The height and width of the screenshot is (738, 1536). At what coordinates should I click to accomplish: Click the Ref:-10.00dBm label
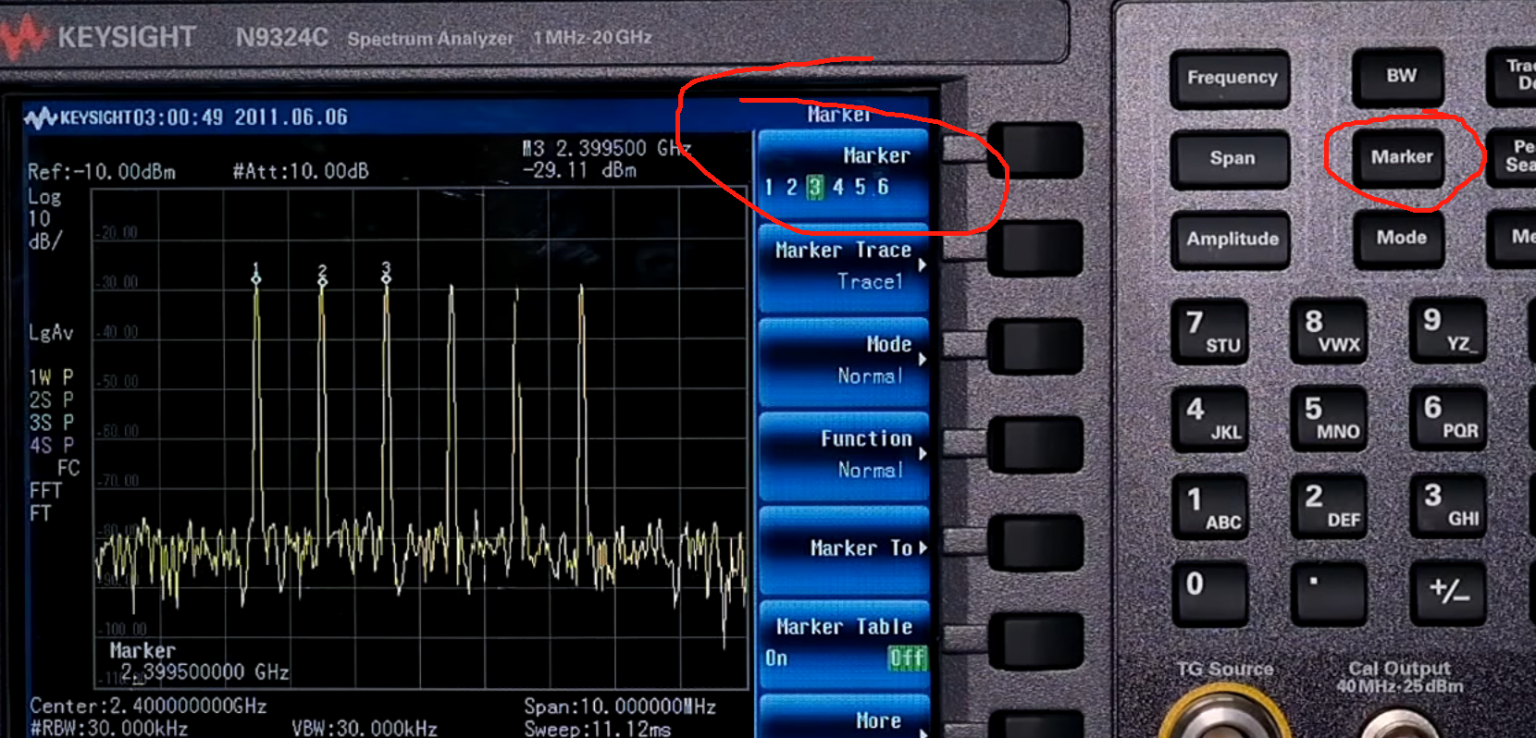click(102, 172)
